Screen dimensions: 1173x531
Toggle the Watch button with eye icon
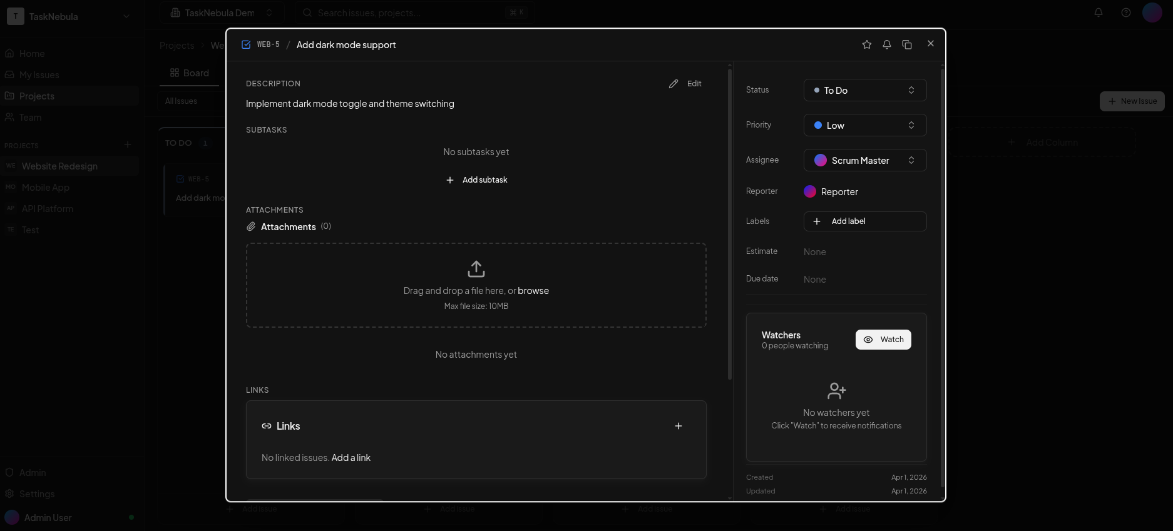click(x=883, y=340)
